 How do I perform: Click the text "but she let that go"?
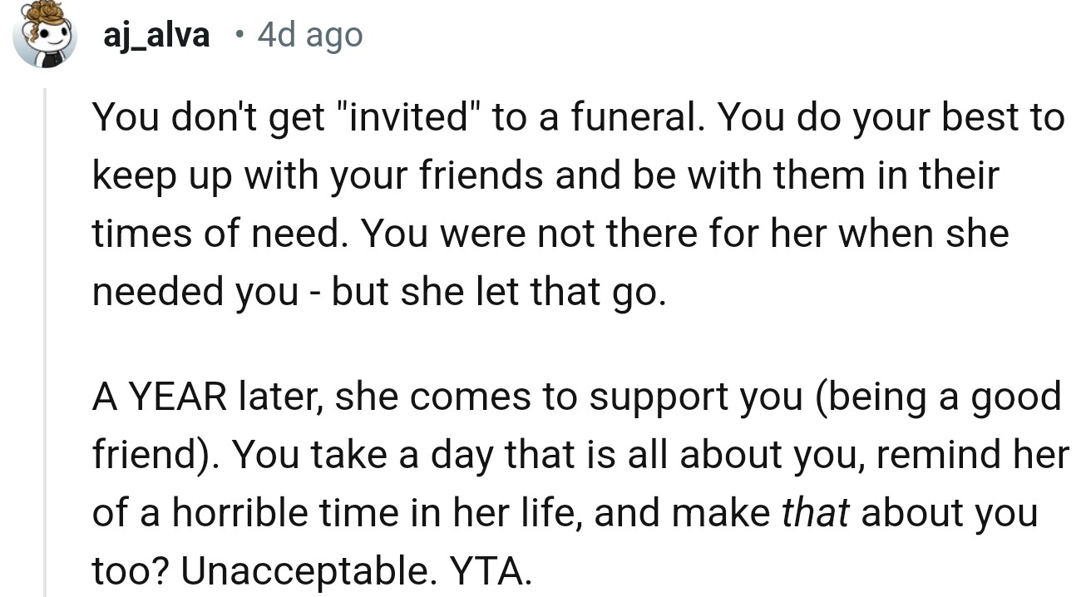point(496,292)
